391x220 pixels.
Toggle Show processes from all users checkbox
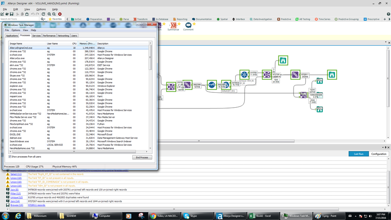(x=10, y=157)
